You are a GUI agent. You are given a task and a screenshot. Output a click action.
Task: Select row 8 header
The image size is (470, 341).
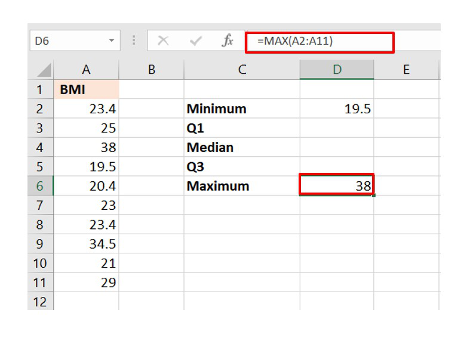click(x=41, y=224)
